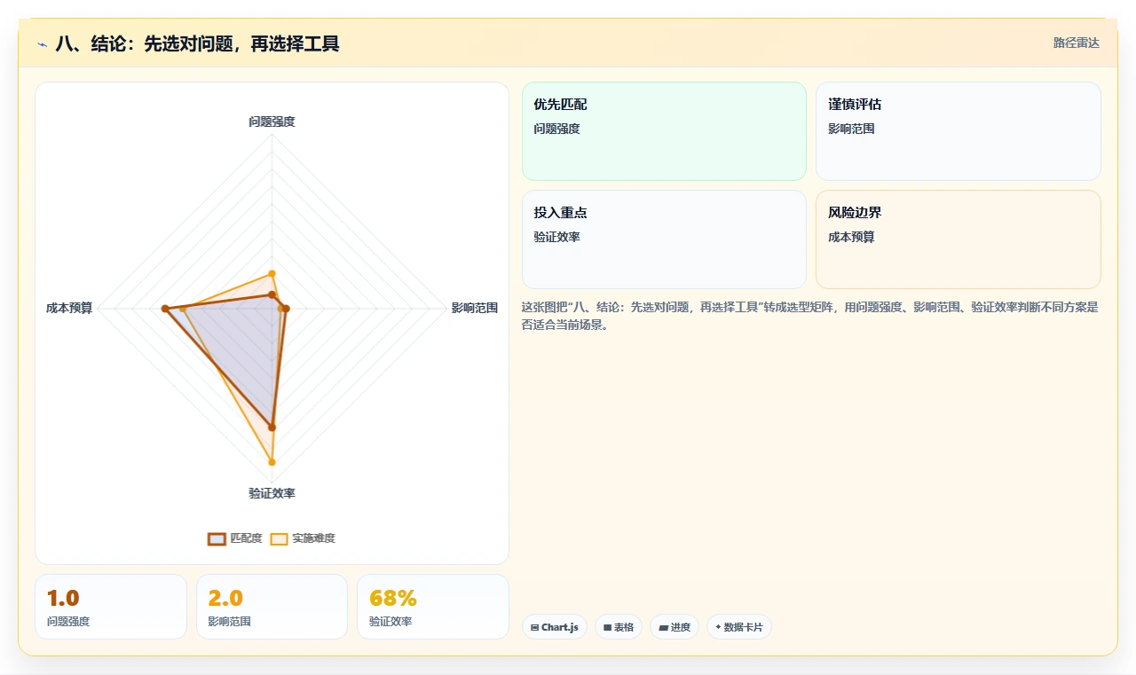The width and height of the screenshot is (1136, 675).
Task: Click the 1.0 问题强度 stat card
Action: pyautogui.click(x=111, y=607)
